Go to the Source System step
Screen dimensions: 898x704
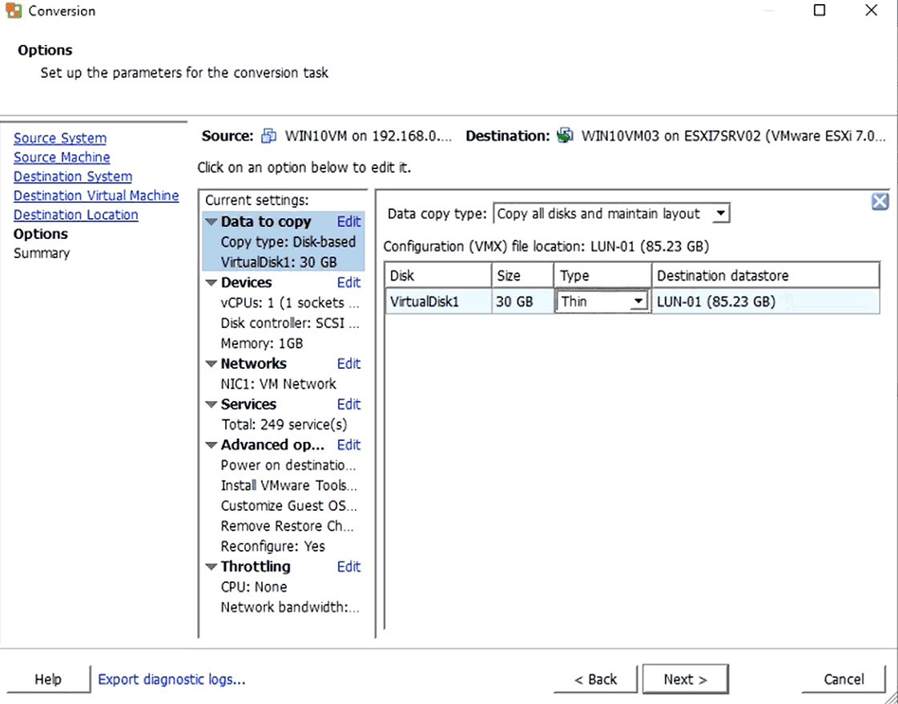(x=60, y=138)
